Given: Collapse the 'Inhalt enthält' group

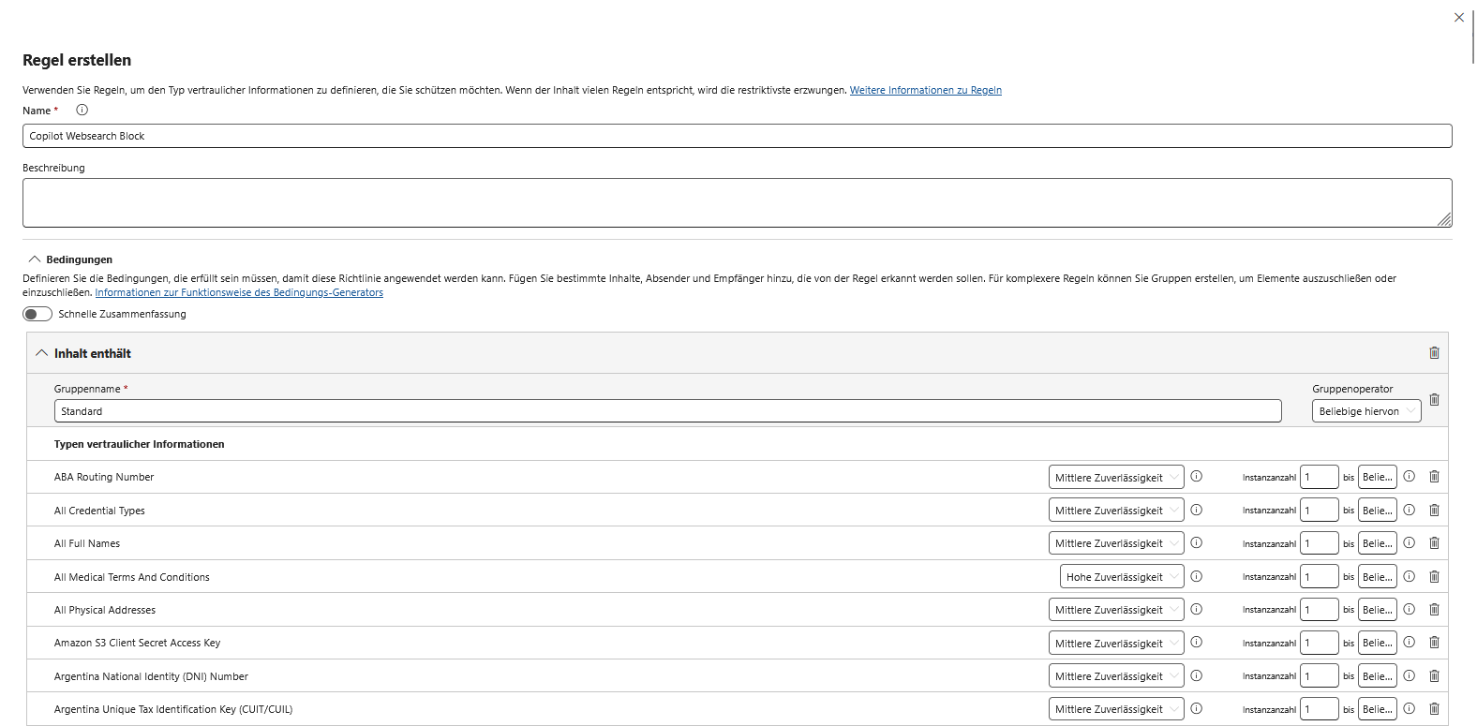Looking at the screenshot, I should [x=41, y=353].
